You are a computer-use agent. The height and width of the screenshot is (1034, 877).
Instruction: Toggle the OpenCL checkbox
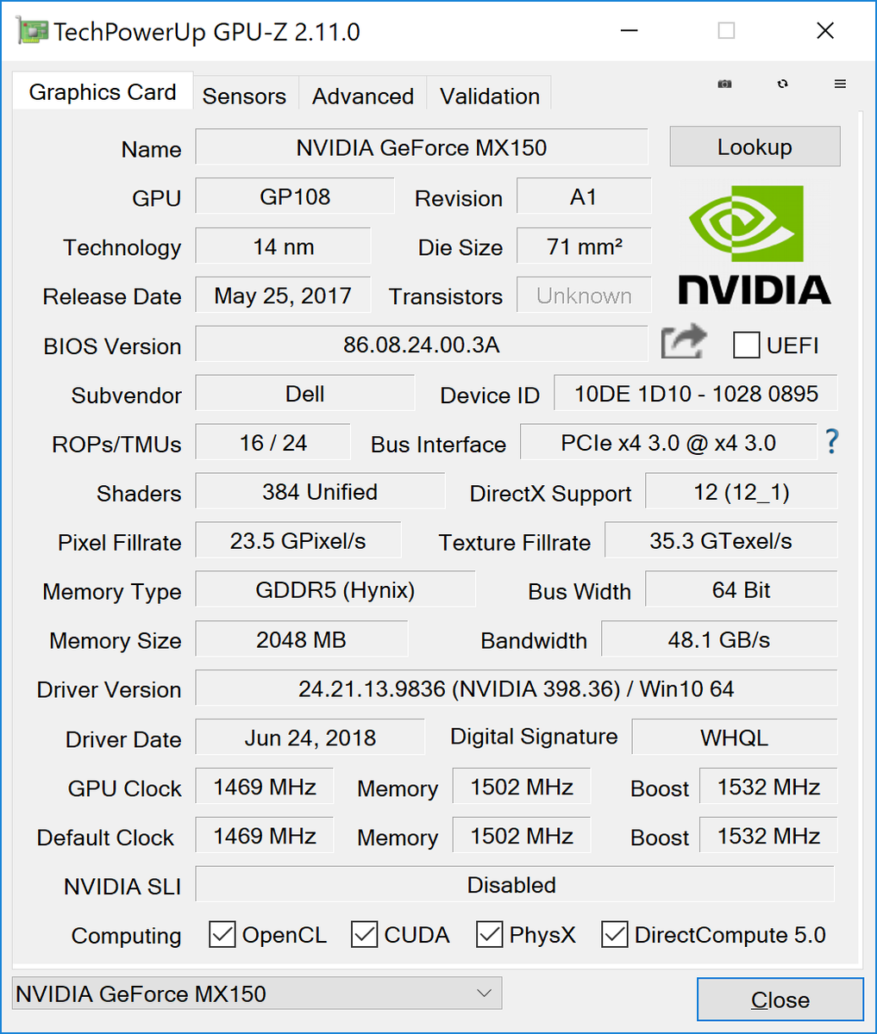(222, 934)
